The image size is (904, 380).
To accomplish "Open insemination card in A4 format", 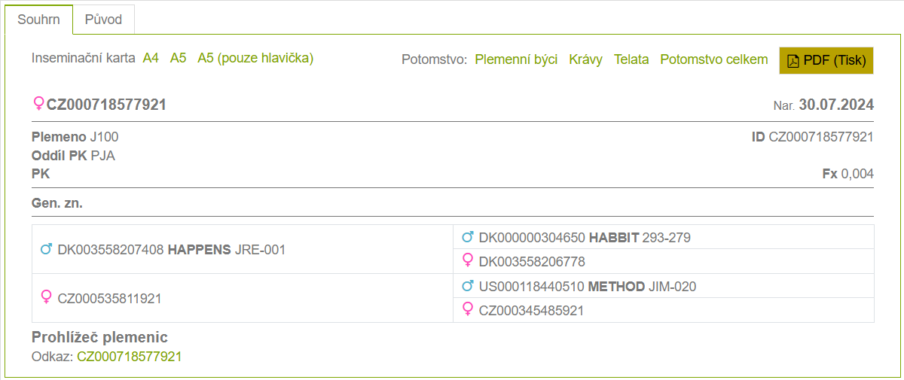I will [x=151, y=58].
